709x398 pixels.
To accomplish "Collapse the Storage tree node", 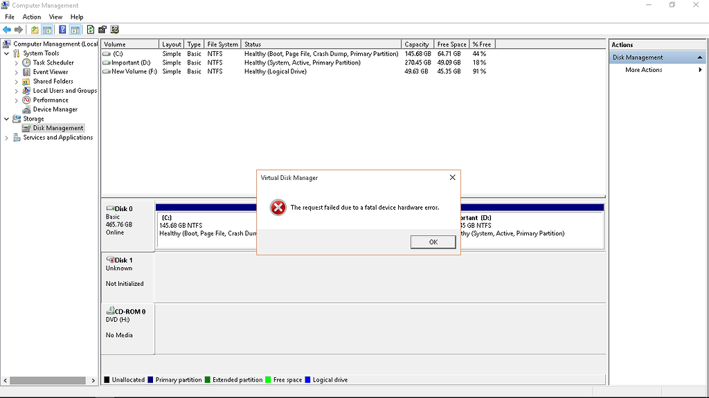I will point(7,119).
